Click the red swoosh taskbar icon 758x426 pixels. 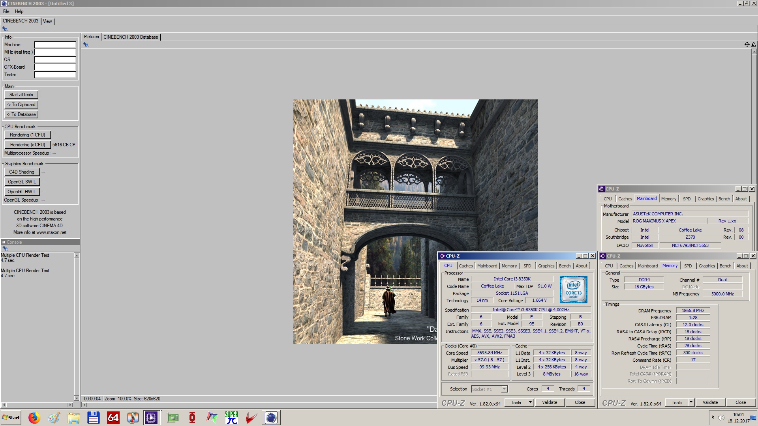tap(251, 418)
